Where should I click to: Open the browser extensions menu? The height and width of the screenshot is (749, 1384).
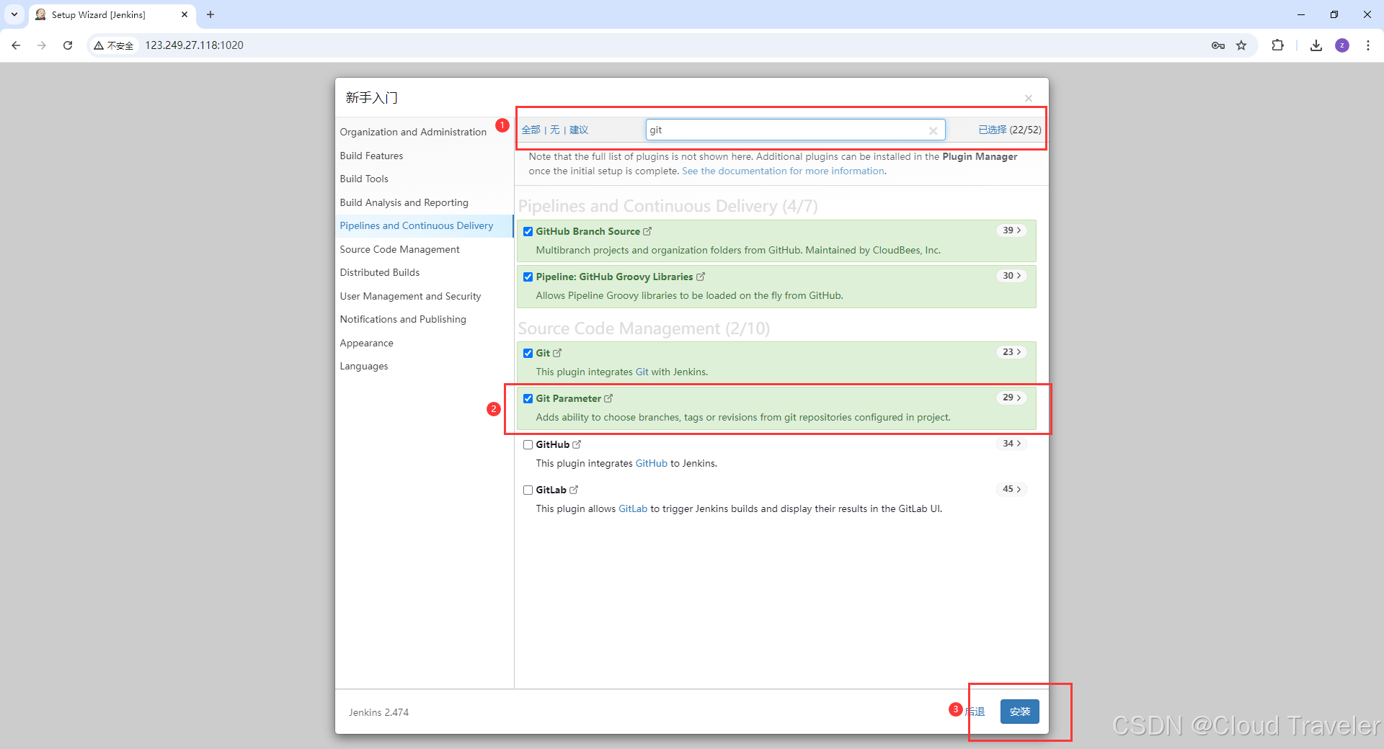[x=1277, y=45]
